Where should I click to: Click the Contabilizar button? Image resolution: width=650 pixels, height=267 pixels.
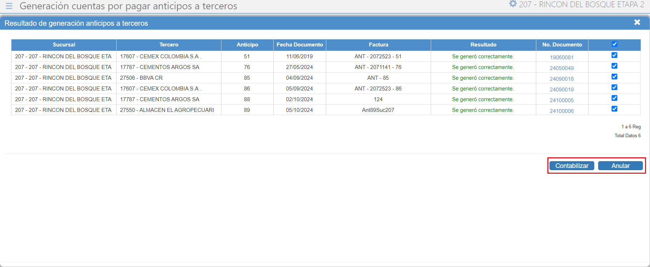point(572,166)
